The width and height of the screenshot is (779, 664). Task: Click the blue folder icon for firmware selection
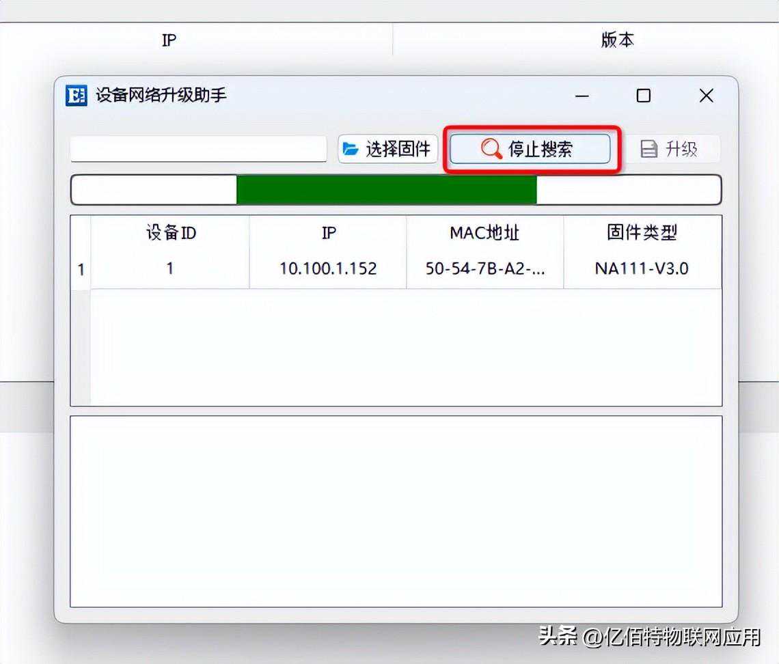pos(351,148)
